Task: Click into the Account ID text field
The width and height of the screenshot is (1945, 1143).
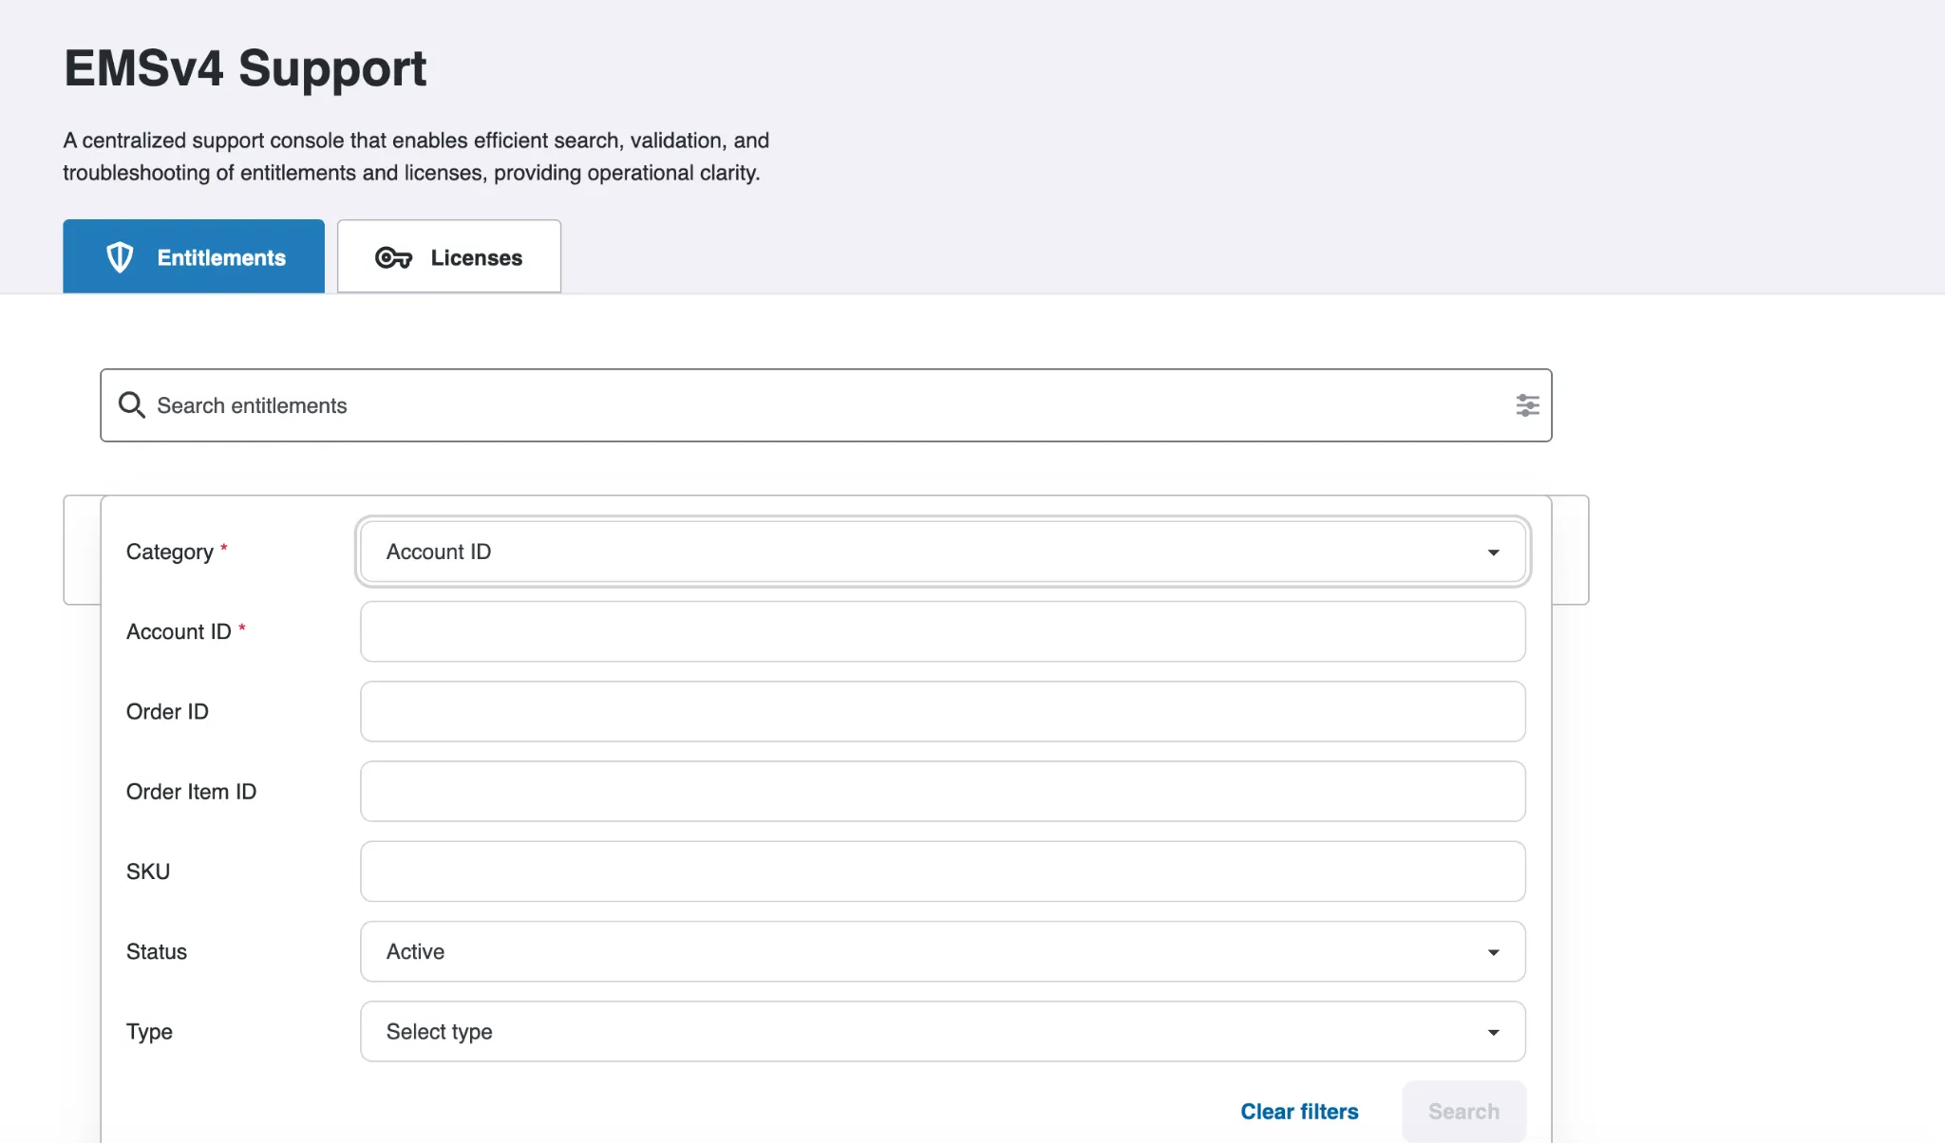Action: tap(943, 631)
